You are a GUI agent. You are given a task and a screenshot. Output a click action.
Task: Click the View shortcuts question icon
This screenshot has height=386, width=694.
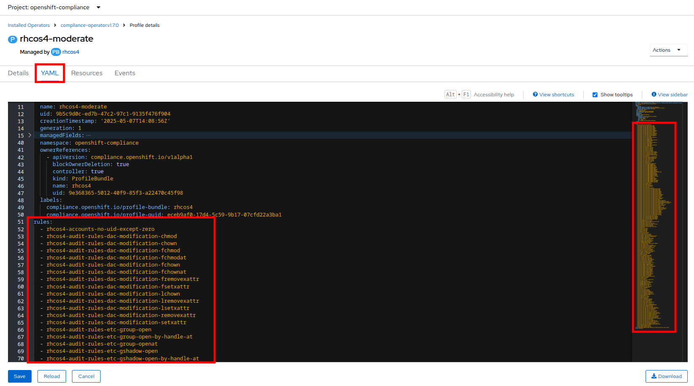point(535,95)
